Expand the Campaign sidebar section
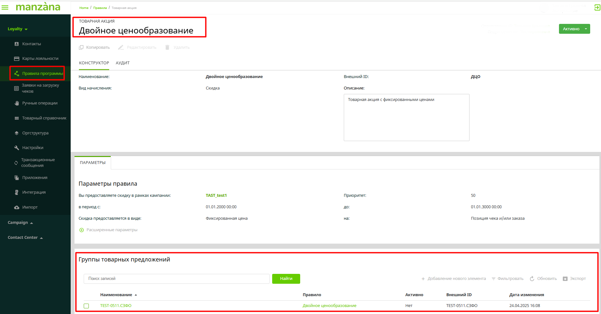The image size is (601, 314). tap(20, 223)
